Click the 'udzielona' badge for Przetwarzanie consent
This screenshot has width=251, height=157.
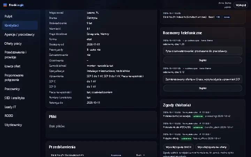point(198,116)
